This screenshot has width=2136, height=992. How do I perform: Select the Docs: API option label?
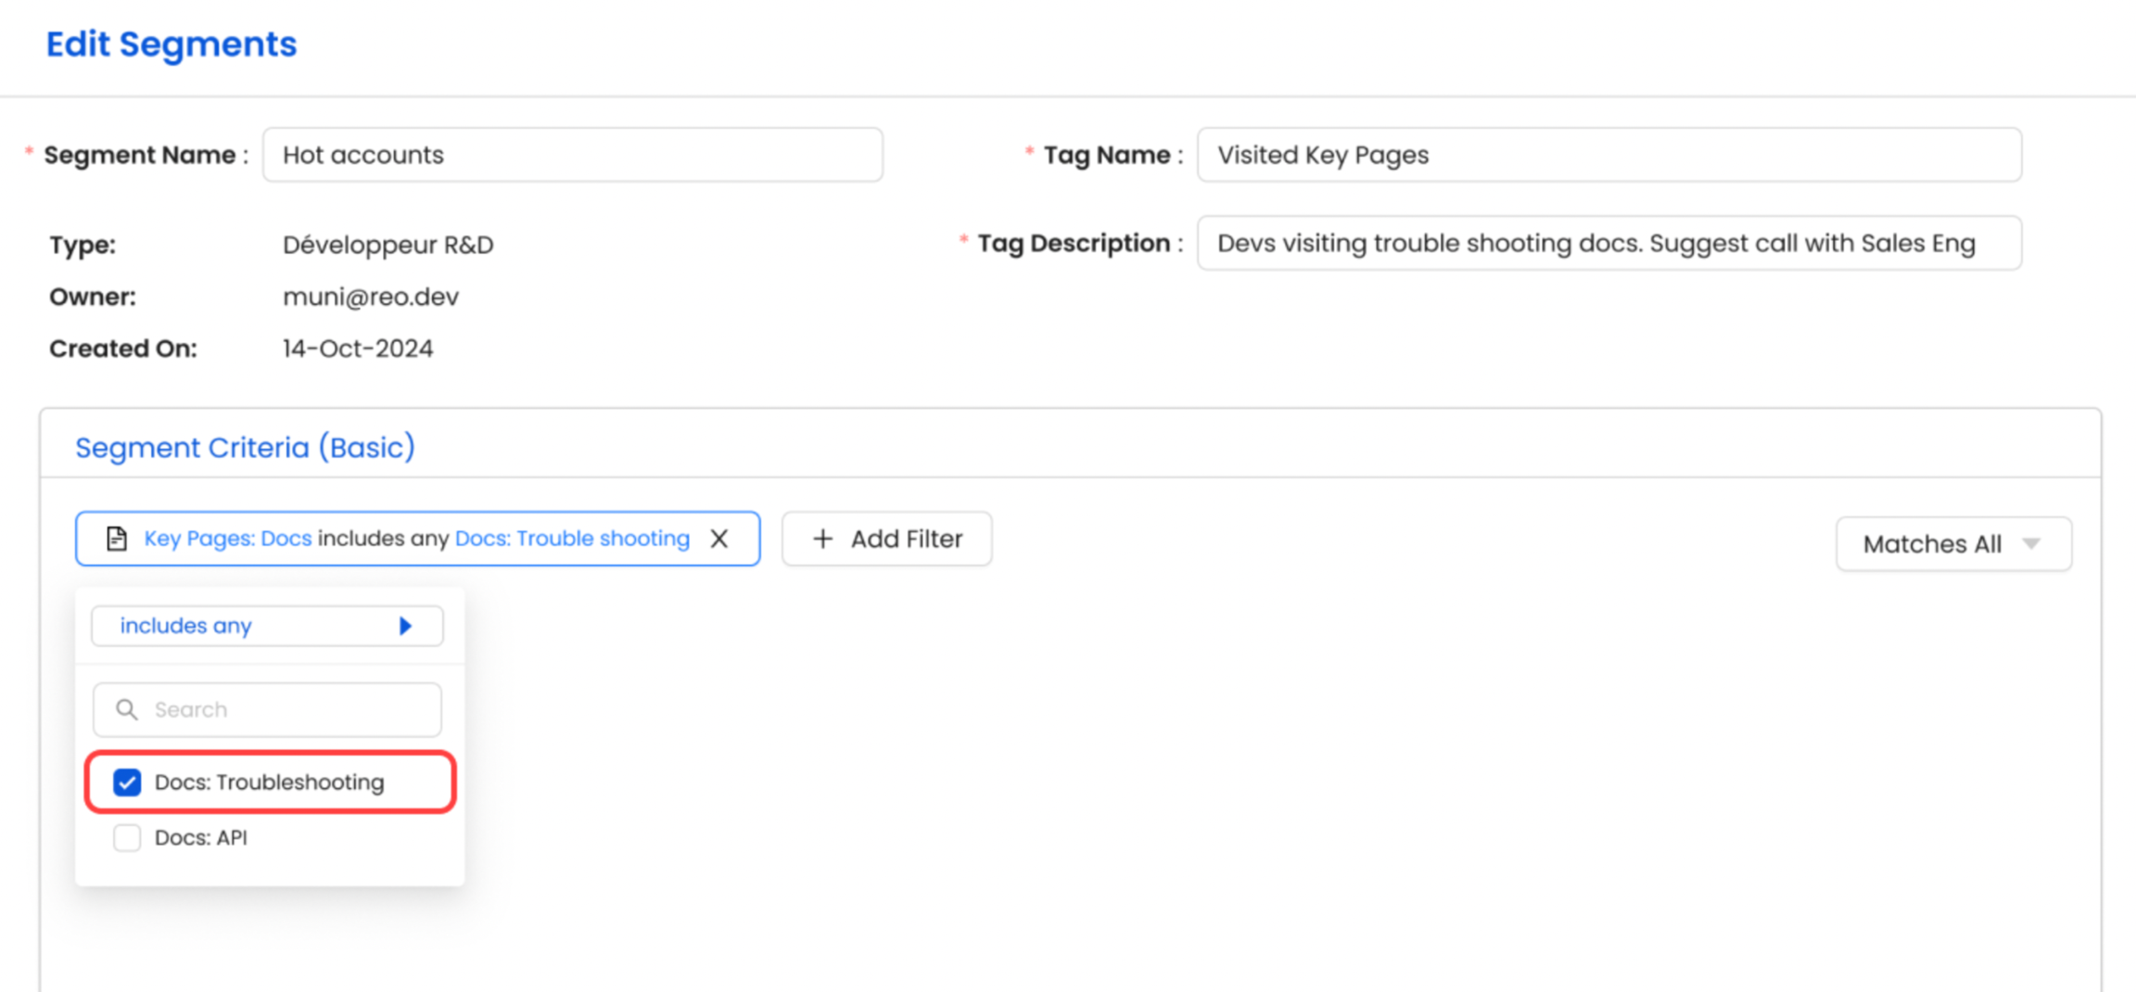(201, 838)
